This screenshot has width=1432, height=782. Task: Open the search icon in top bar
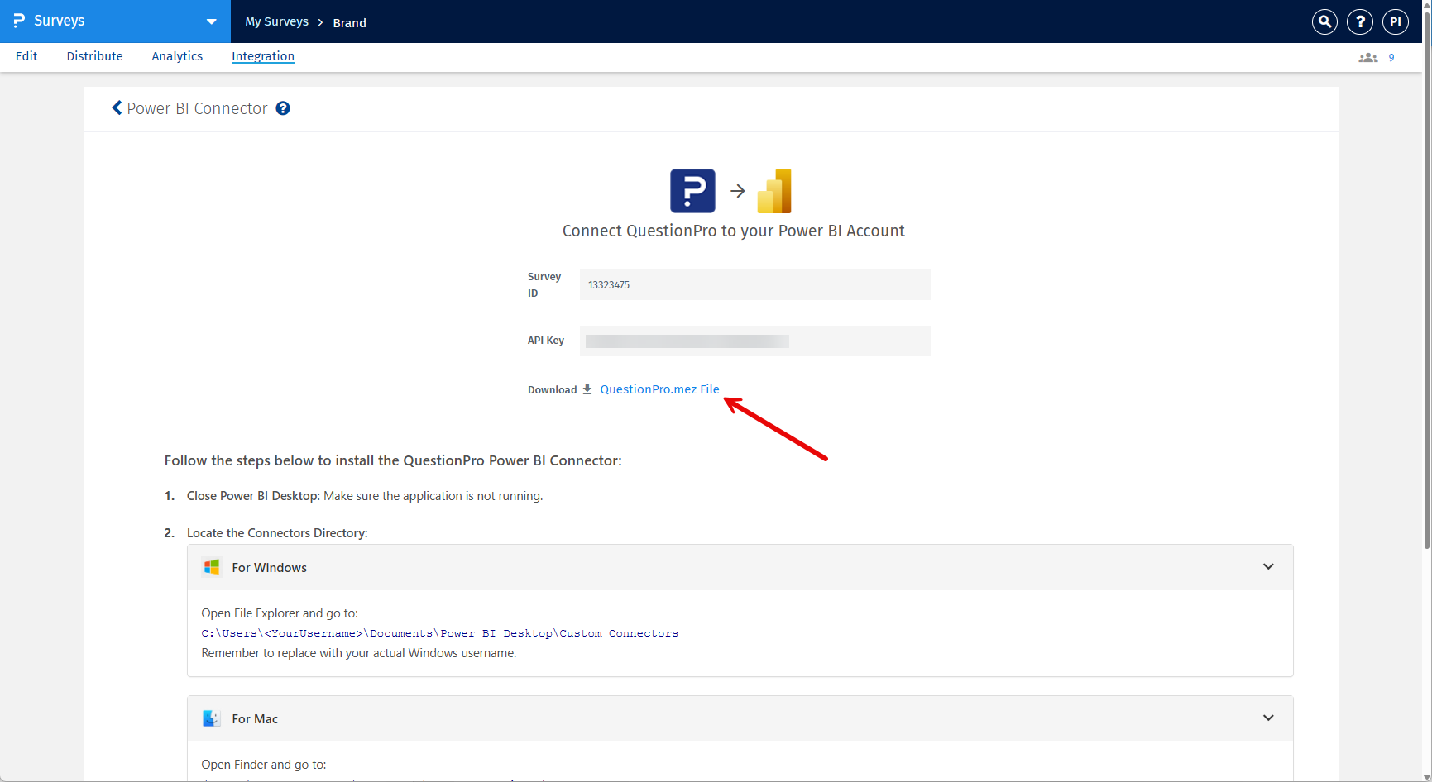click(x=1324, y=21)
